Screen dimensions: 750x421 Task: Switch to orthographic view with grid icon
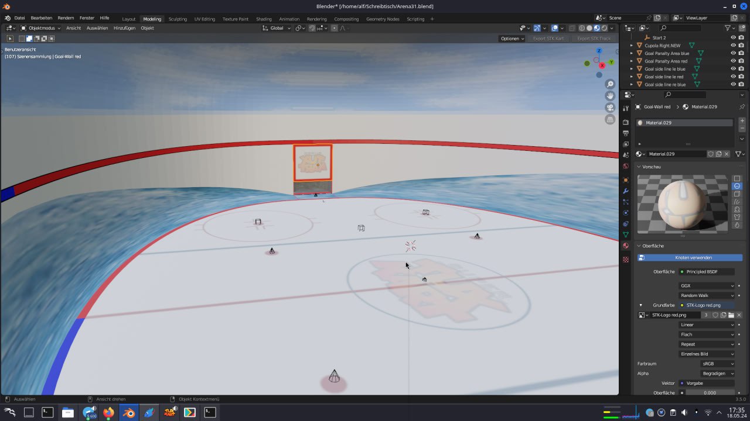pyautogui.click(x=610, y=119)
